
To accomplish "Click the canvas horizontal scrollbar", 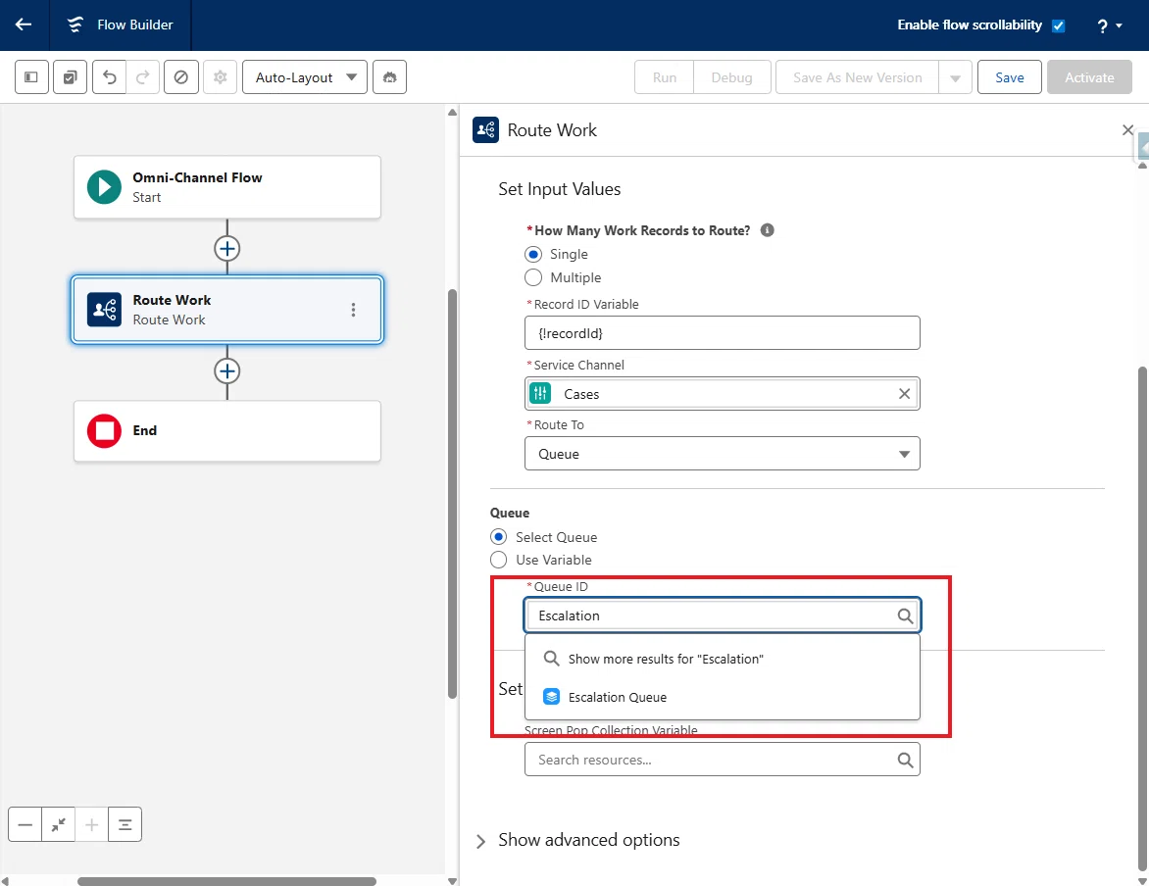I will [226, 881].
